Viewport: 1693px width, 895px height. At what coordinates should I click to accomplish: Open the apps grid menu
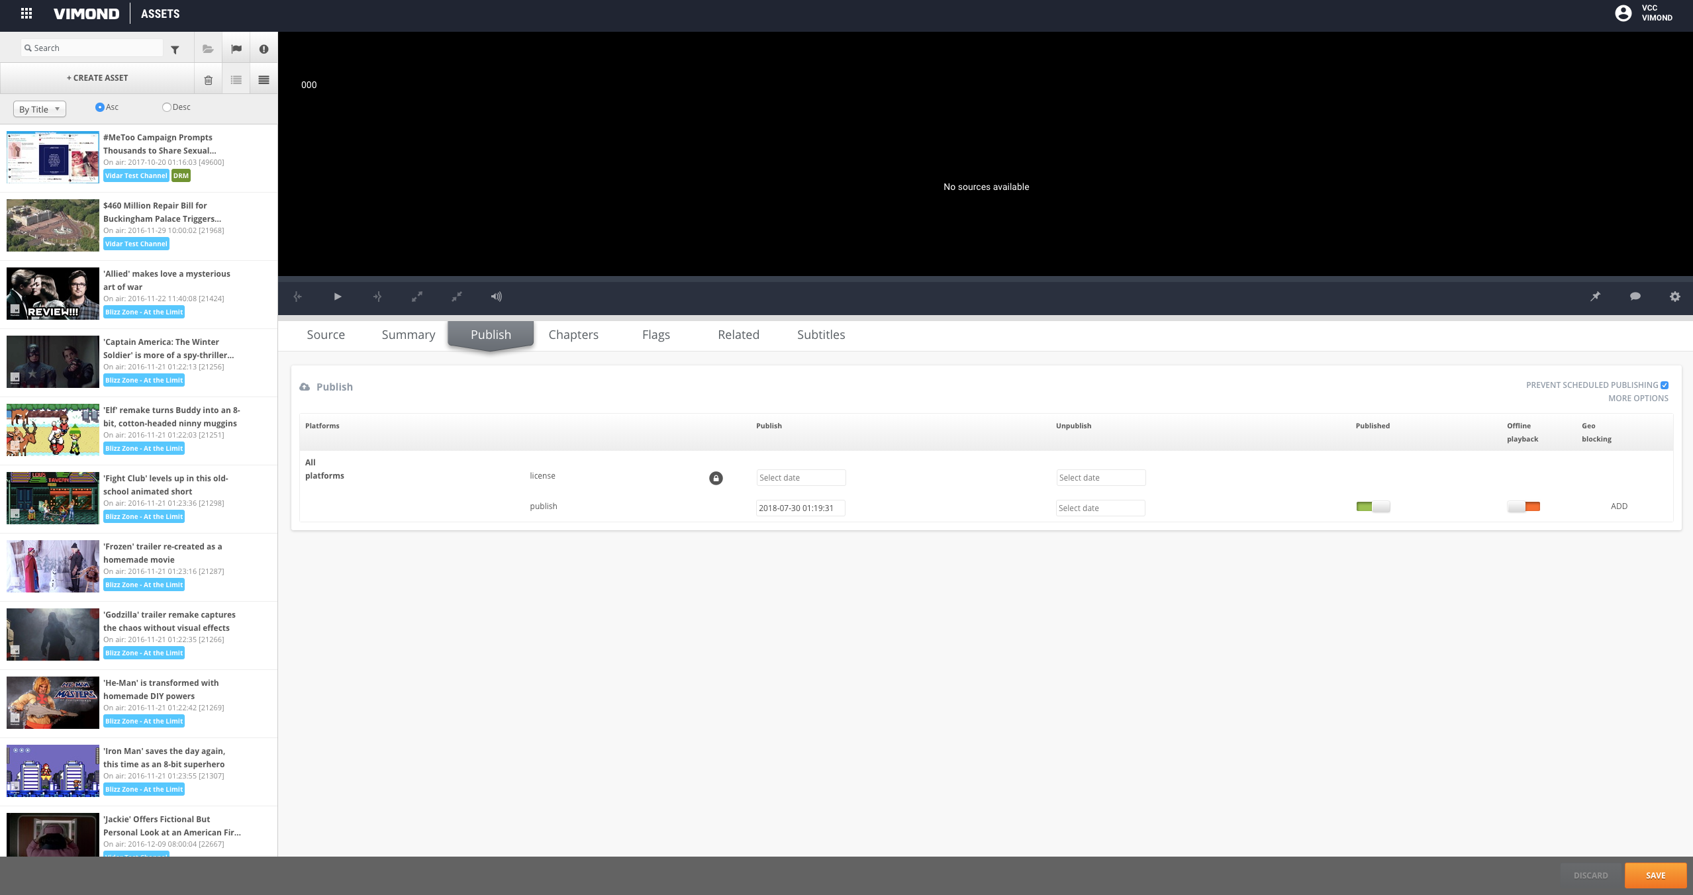click(26, 13)
